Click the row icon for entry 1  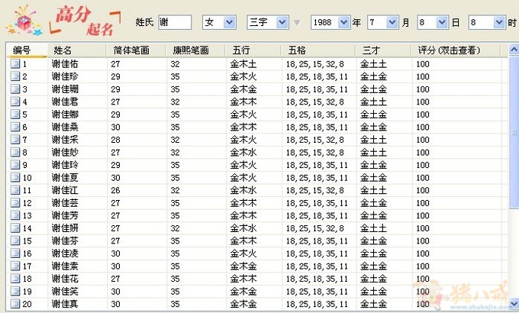click(15, 63)
